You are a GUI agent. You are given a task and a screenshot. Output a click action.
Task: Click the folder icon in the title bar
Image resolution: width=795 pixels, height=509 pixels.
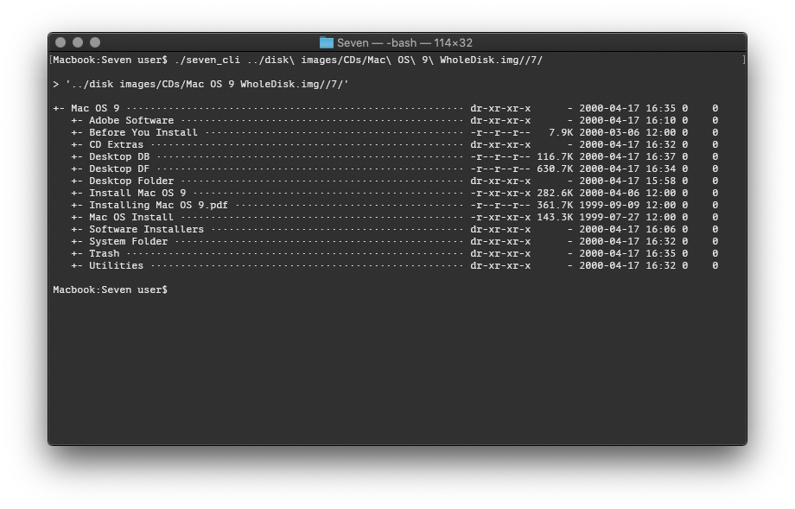[327, 42]
